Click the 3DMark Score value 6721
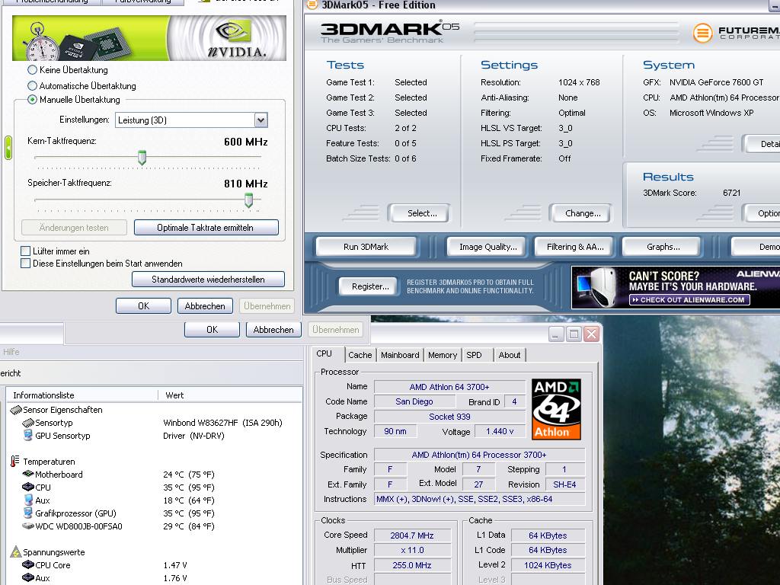780x585 pixels. [732, 193]
